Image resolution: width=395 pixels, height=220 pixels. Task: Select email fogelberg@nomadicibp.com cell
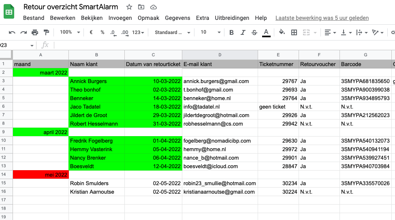coord(220,141)
